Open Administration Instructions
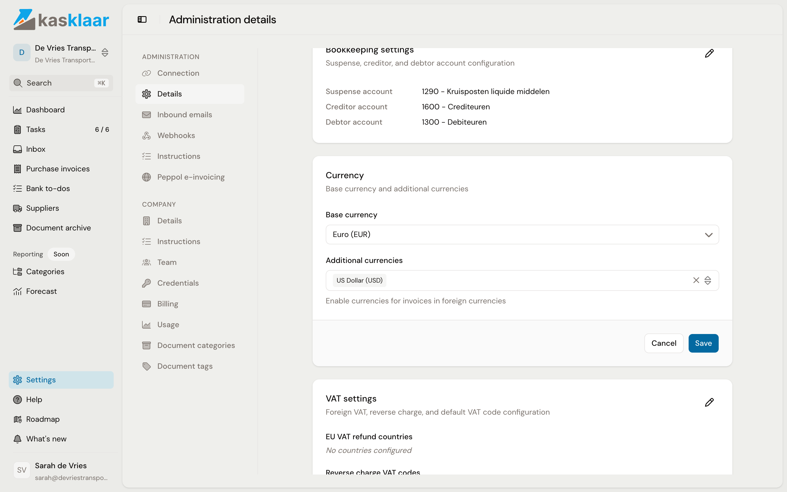Image resolution: width=787 pixels, height=492 pixels. click(190, 156)
